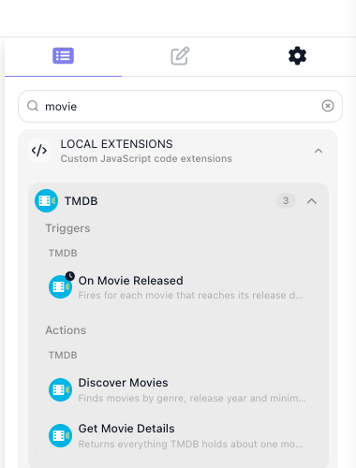Click the Local Extensions heading text
The width and height of the screenshot is (356, 468).
coord(116,144)
